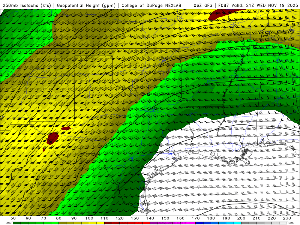Screen dimensions: 300x225
Task: Select the dark red swatch just right of 110
Action: [x=108, y=223]
